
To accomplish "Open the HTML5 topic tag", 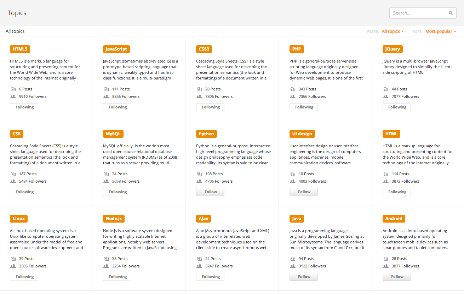I will pos(20,49).
